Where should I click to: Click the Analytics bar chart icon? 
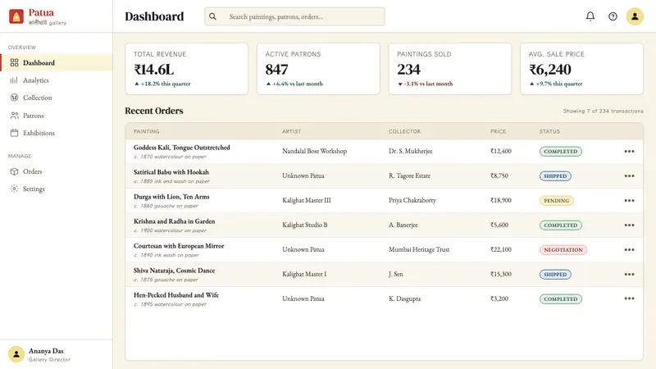click(14, 80)
